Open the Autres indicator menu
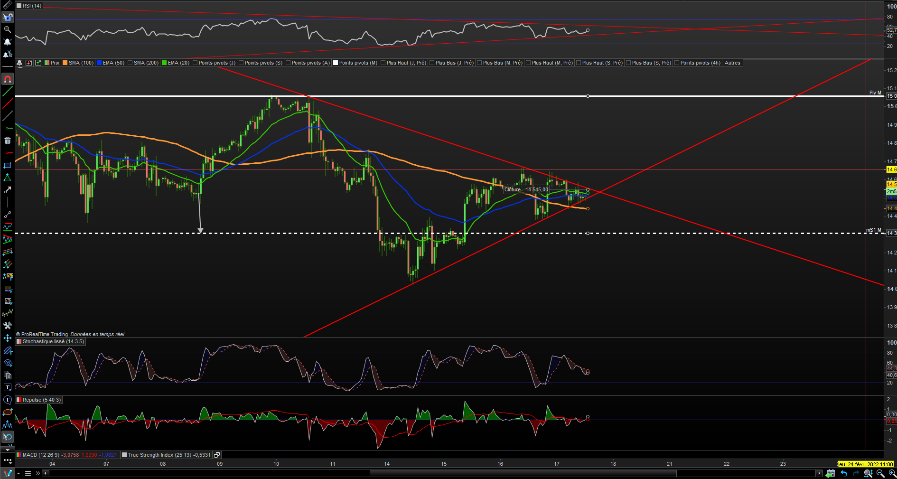This screenshot has width=897, height=479. coord(732,63)
